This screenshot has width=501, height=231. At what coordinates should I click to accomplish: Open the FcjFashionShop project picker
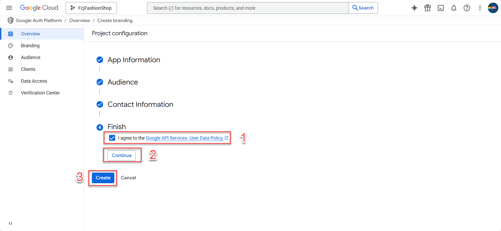tap(91, 8)
